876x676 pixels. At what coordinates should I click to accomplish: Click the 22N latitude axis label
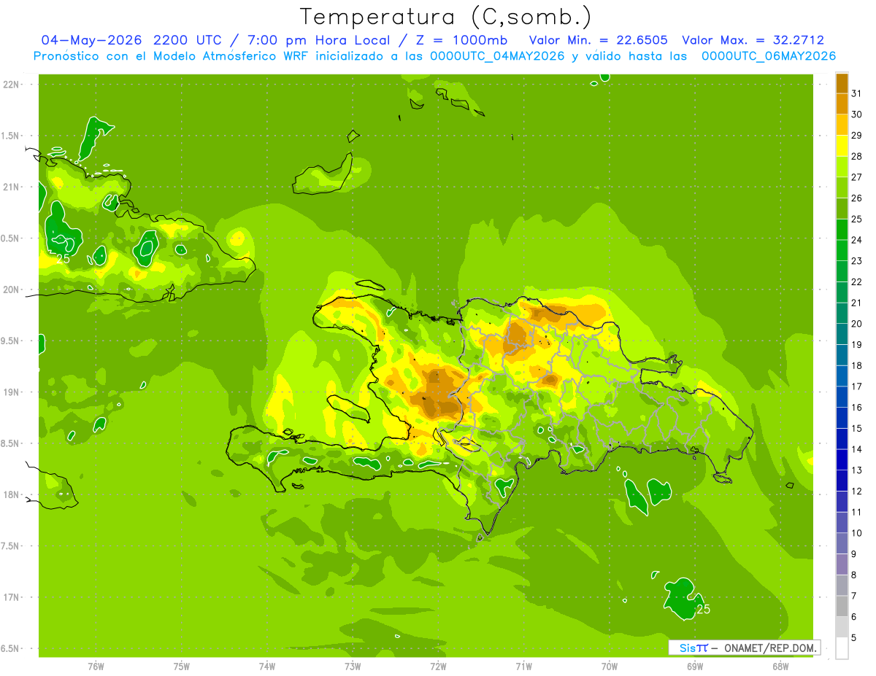tap(11, 85)
